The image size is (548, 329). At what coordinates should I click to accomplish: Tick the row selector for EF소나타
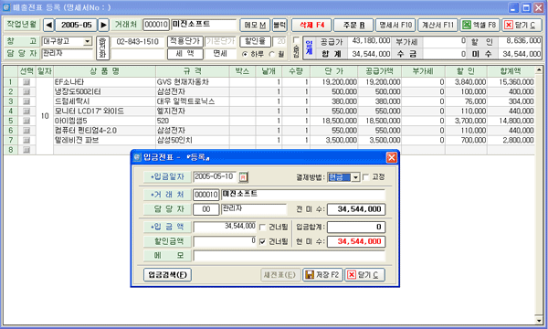pyautogui.click(x=26, y=82)
